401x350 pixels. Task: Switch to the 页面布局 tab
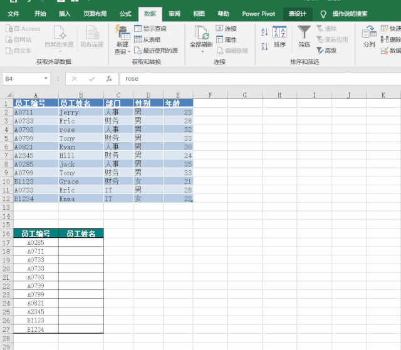point(95,14)
